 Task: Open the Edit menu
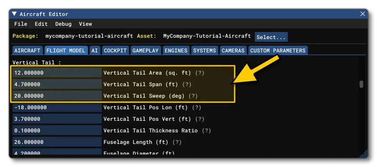point(41,24)
